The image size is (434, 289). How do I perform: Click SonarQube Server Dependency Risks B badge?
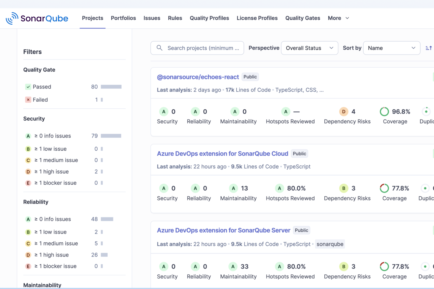pos(344,266)
